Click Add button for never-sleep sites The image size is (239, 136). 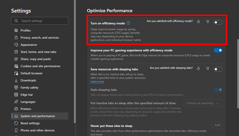click(217, 125)
